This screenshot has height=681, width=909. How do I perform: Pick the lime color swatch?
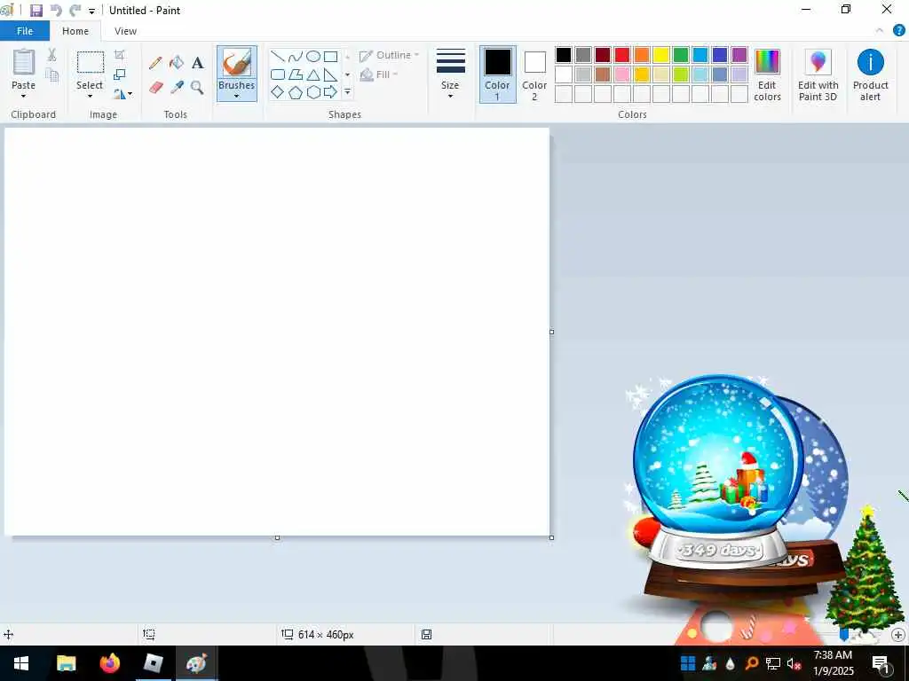point(681,74)
